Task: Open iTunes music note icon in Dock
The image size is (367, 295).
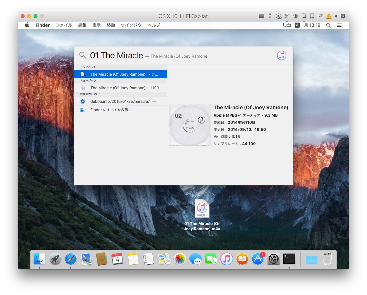Action: click(226, 259)
